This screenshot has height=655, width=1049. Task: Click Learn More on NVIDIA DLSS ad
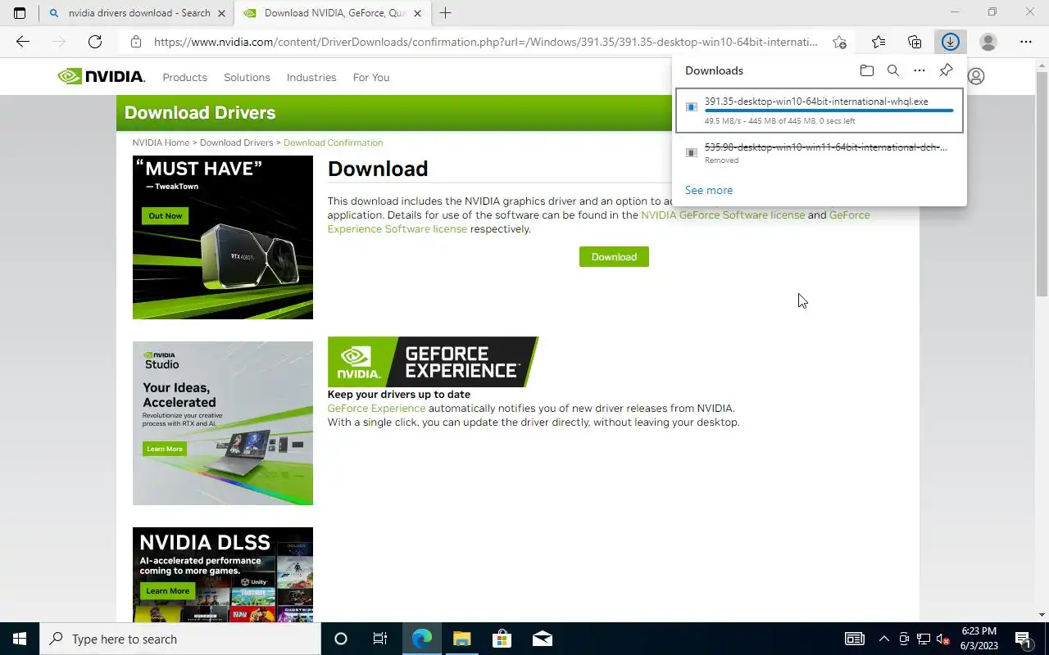(167, 590)
